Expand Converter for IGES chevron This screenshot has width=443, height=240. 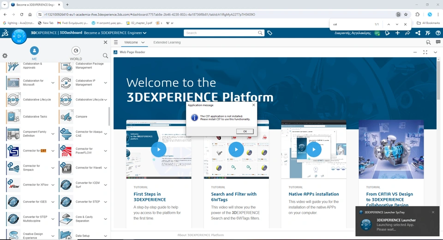[53, 202]
